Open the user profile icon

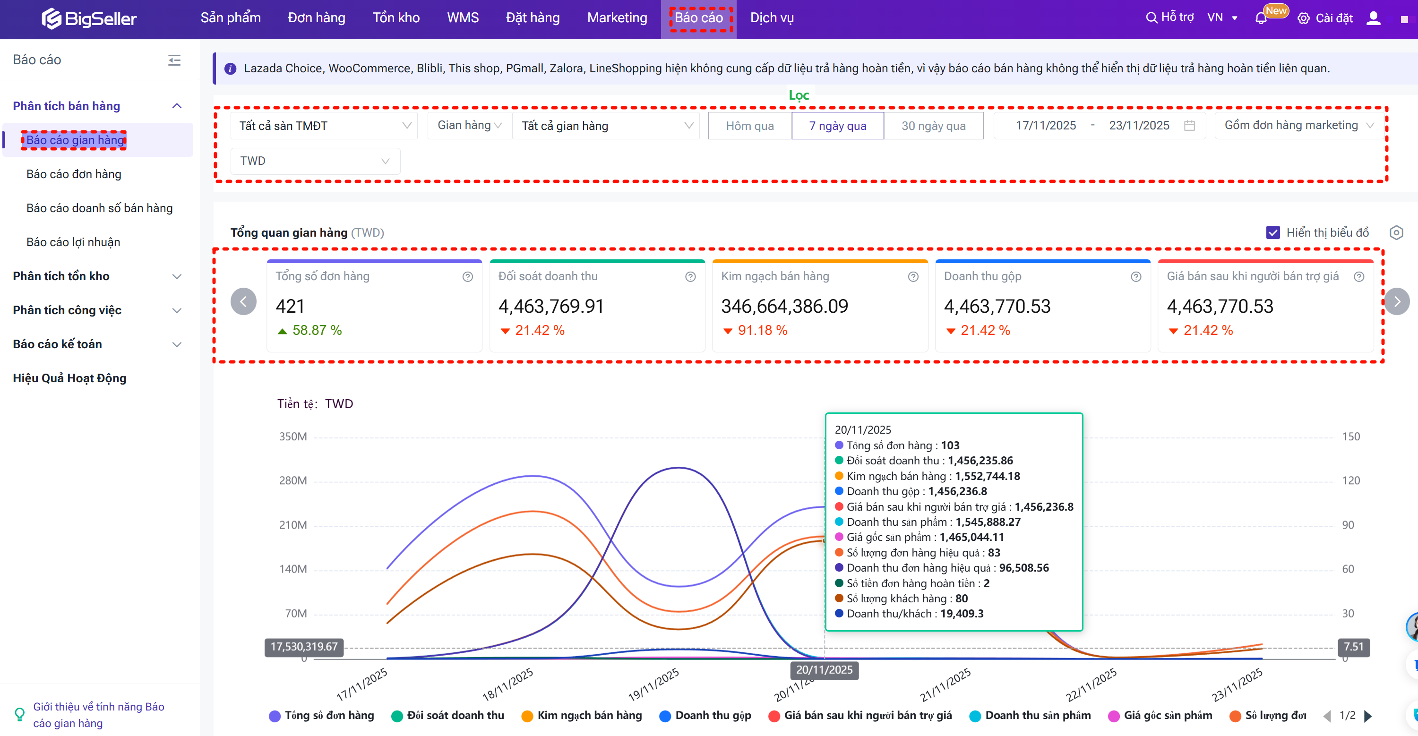[x=1374, y=18]
